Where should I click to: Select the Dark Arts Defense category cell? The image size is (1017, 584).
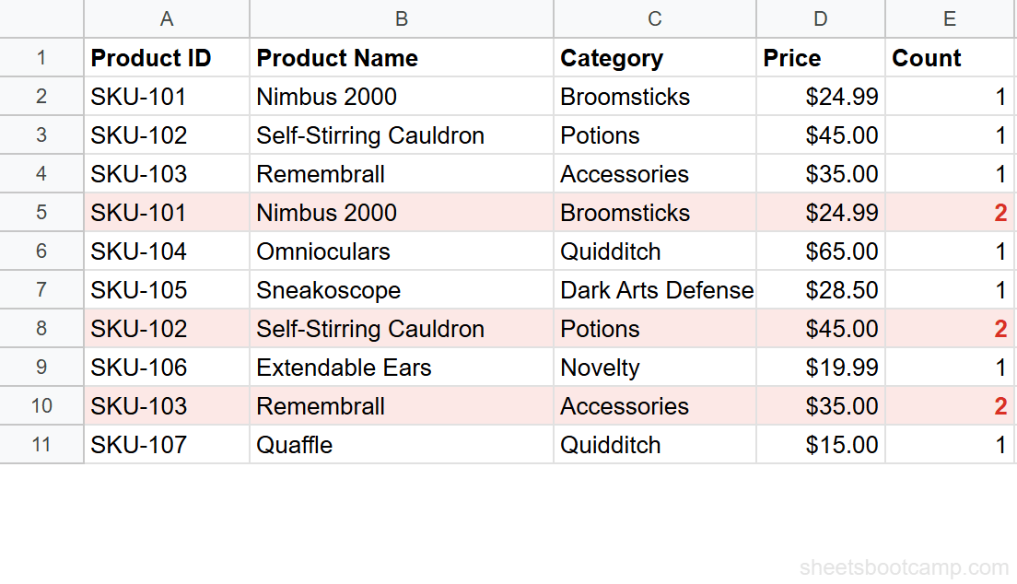coord(656,289)
